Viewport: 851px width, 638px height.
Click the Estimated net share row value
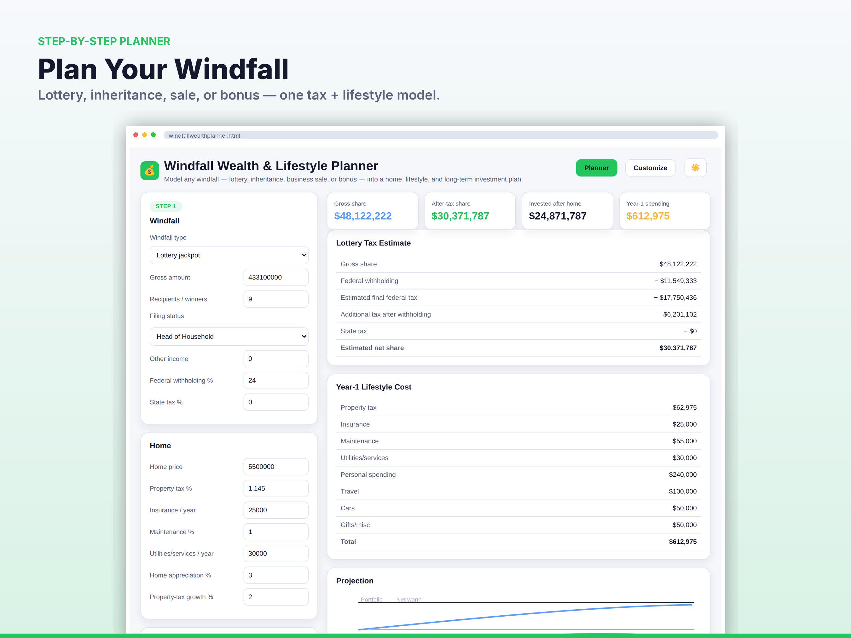(x=678, y=348)
